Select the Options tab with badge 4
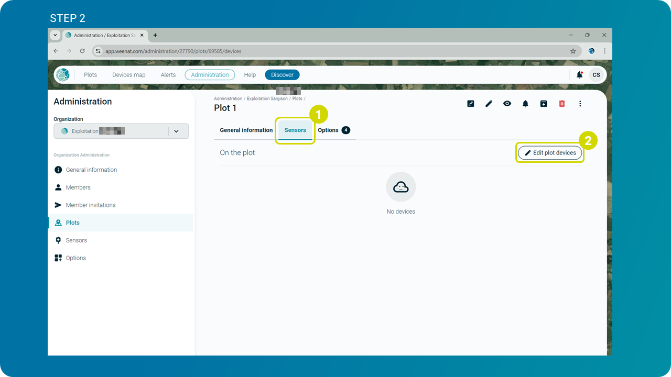Viewport: 671px width, 377px height. (x=334, y=130)
